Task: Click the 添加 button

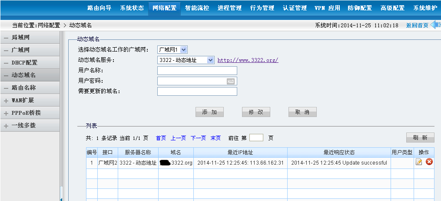Action: click(209, 112)
